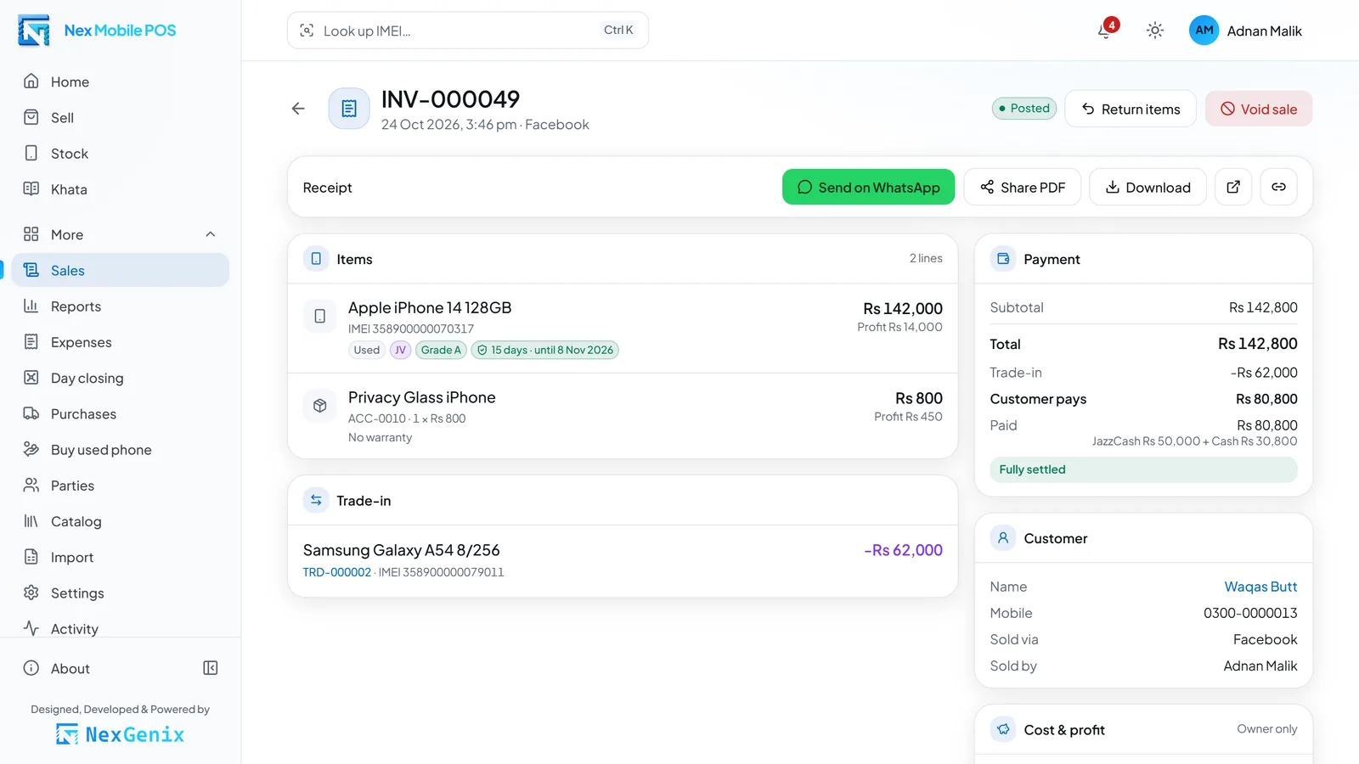Go to Parties in sidebar
This screenshot has width=1359, height=764.
click(121, 486)
